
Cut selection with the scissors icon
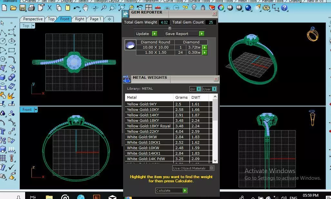pyautogui.click(x=50, y=8)
